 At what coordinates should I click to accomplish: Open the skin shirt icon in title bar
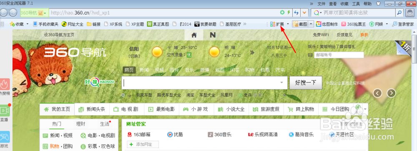click(x=379, y=4)
